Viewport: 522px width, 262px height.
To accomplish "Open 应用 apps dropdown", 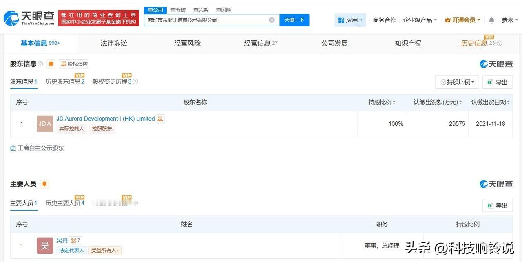I will 350,20.
